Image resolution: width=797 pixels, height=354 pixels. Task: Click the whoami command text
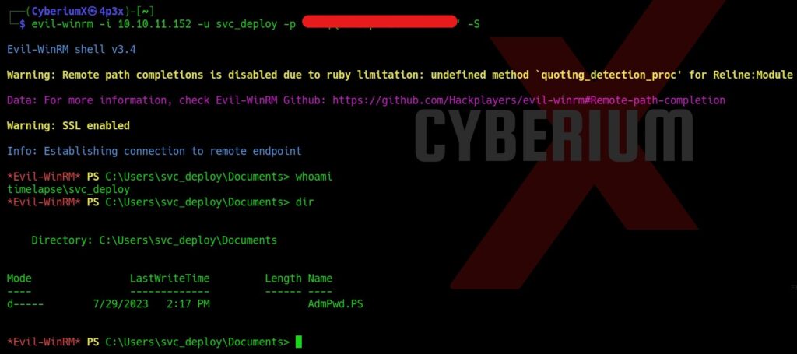(314, 177)
